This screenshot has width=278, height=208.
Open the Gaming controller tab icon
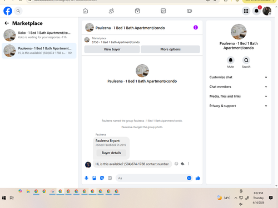(189, 11)
